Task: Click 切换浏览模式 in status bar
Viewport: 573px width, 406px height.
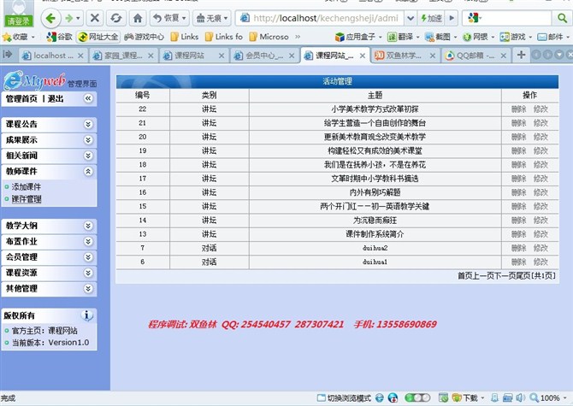Action: 344,398
